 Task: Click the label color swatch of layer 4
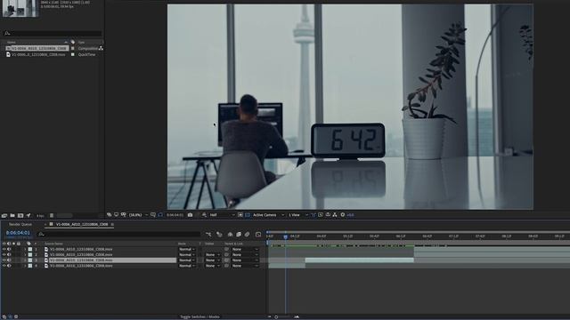(x=30, y=266)
